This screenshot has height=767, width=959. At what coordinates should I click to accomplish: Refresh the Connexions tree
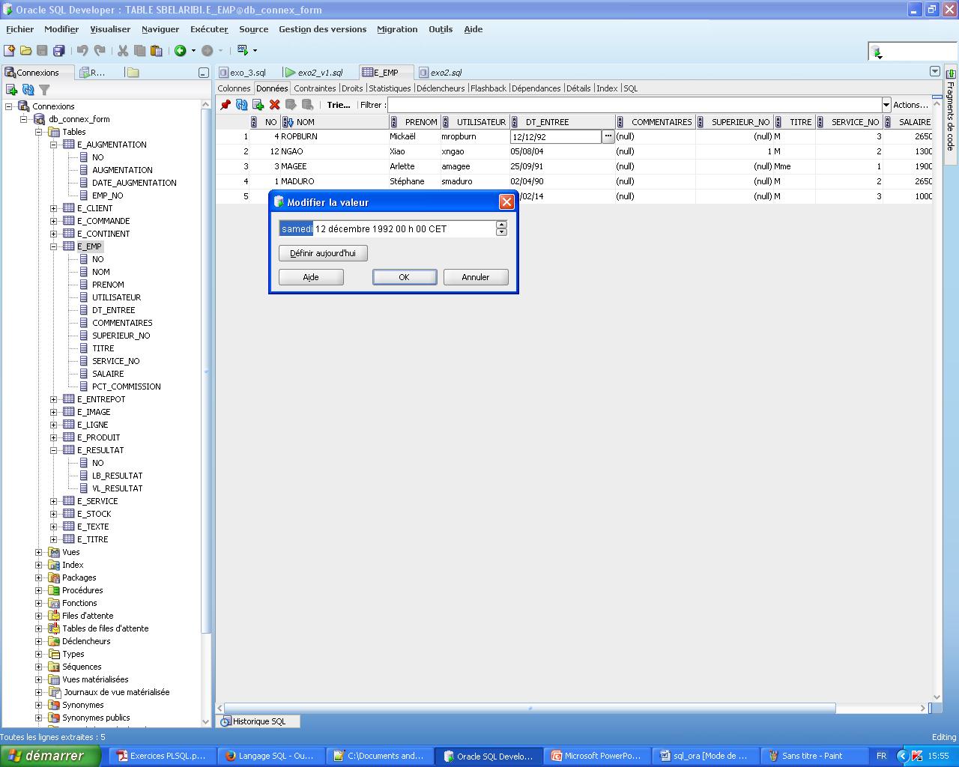pos(28,90)
